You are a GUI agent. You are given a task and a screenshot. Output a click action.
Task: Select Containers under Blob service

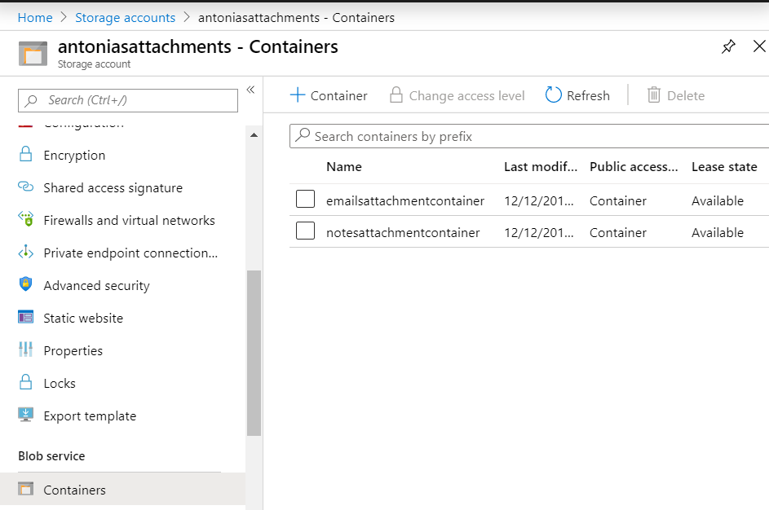[122, 489]
